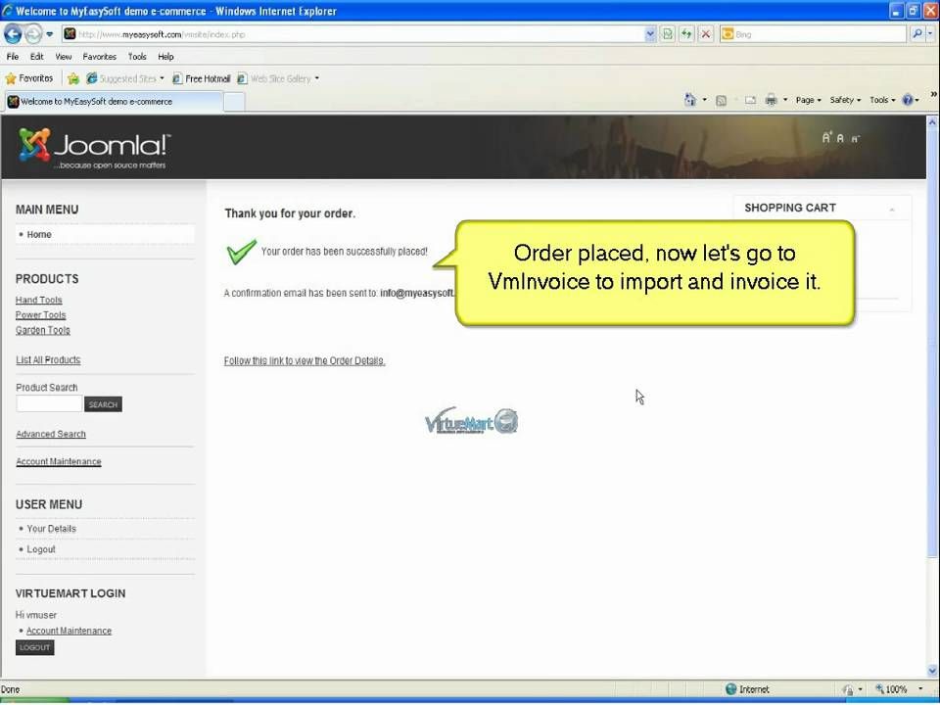Click the Print icon in command bar
The height and width of the screenshot is (705, 940).
(772, 100)
